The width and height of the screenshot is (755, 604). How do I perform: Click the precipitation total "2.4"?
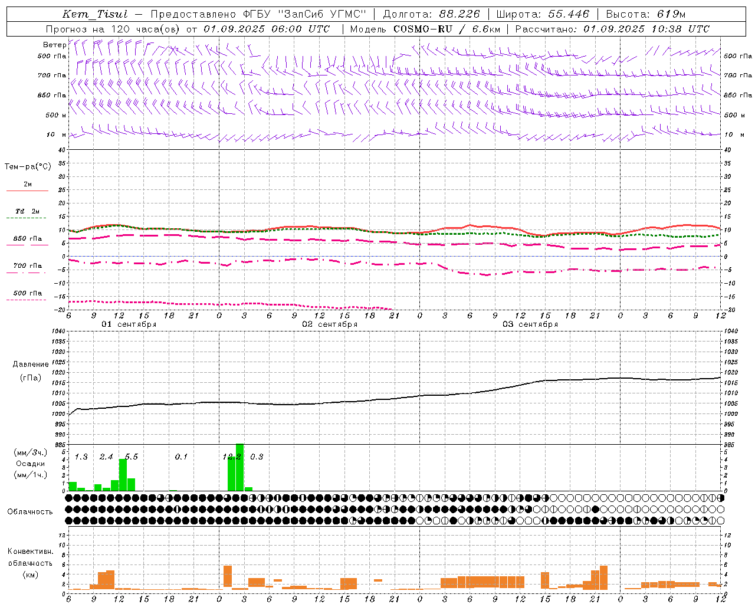tap(106, 457)
